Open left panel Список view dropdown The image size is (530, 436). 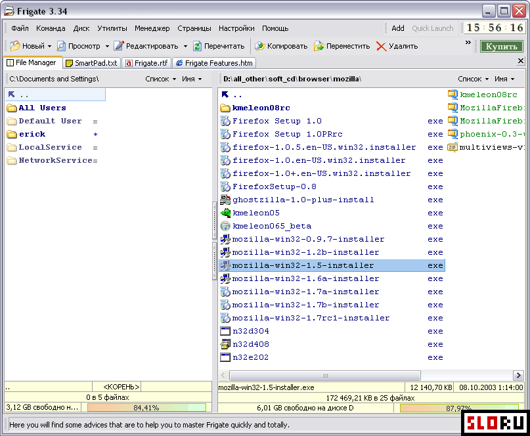pyautogui.click(x=160, y=79)
